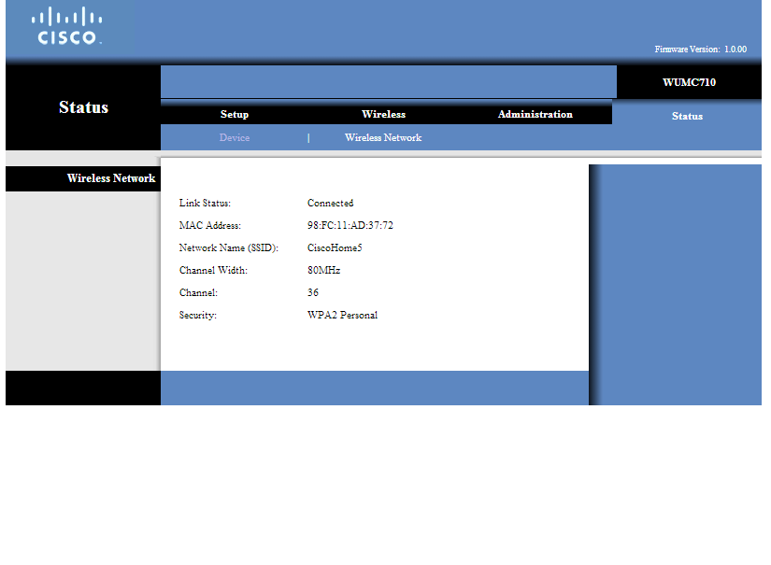Image resolution: width=771 pixels, height=565 pixels.
Task: Click the Link Status label
Action: [205, 203]
